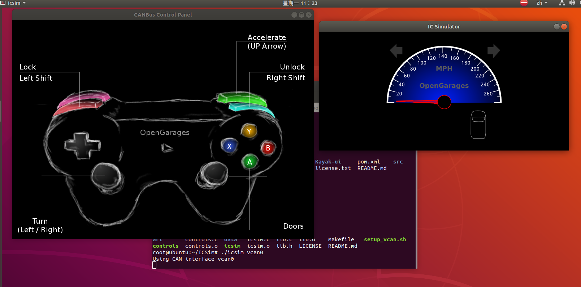Minimize the CANBus Control Panel window
581x287 pixels.
coord(294,15)
